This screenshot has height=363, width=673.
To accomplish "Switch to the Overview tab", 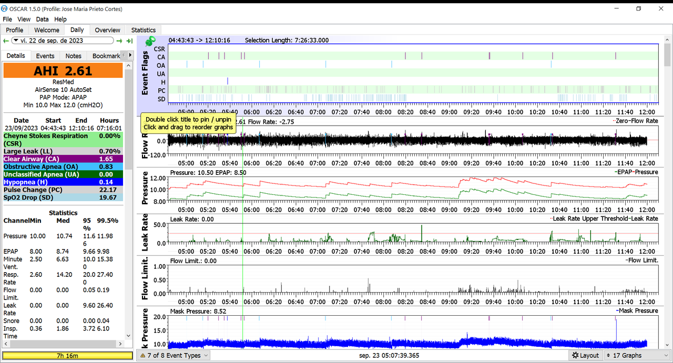I will [x=107, y=30].
